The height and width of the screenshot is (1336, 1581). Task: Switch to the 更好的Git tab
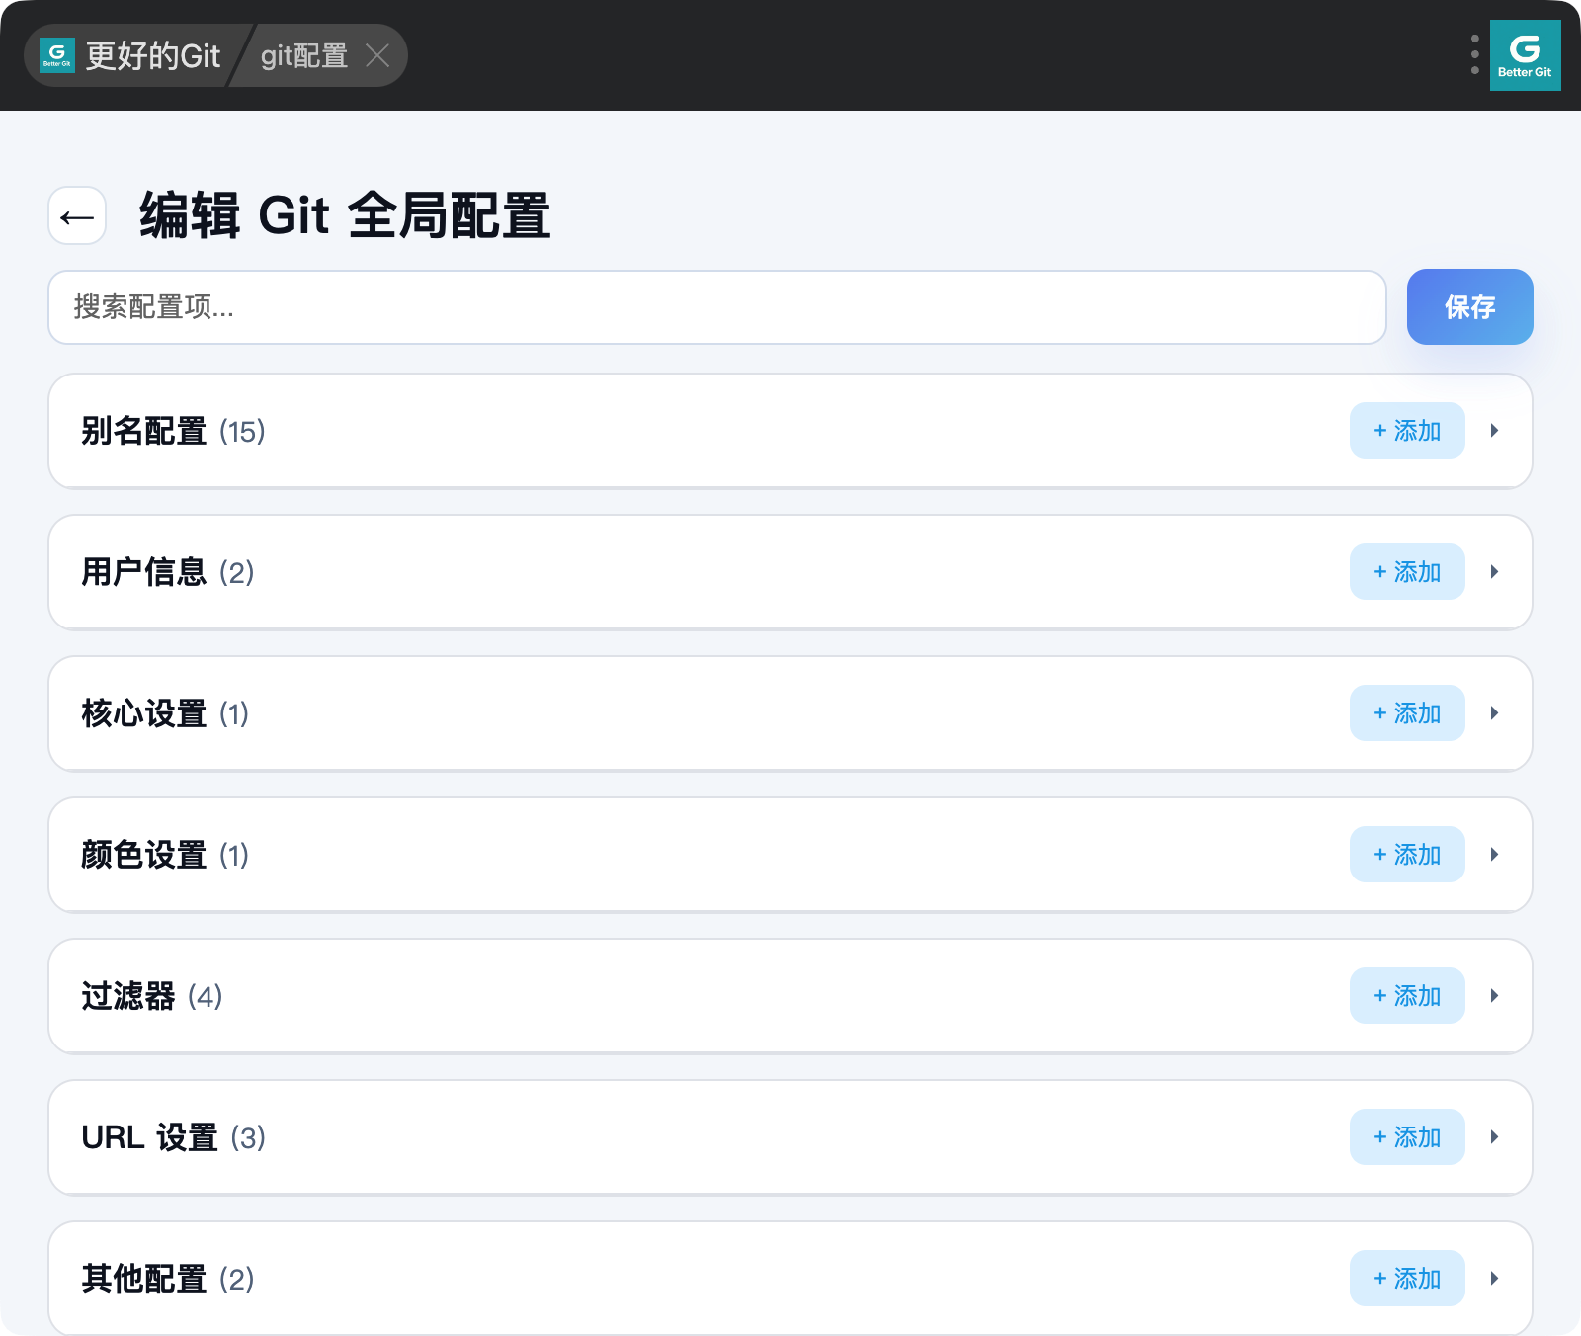[131, 55]
